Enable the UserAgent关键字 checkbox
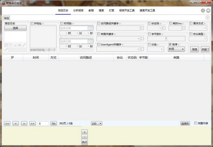The width and height of the screenshot is (213, 147). coord(98,44)
